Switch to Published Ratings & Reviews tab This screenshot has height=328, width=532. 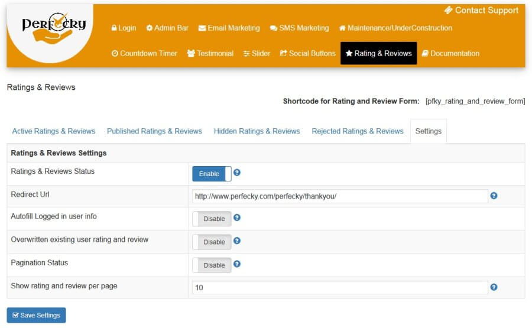[x=154, y=131]
